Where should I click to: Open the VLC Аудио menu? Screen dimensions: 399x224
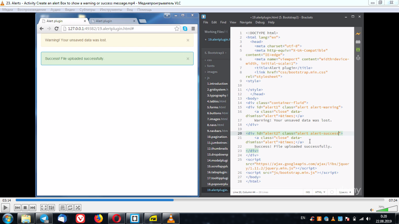coord(56,10)
